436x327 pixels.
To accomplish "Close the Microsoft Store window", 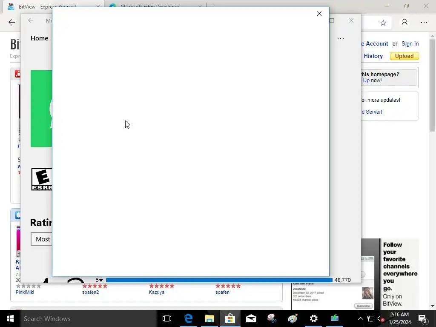I will (351, 20).
